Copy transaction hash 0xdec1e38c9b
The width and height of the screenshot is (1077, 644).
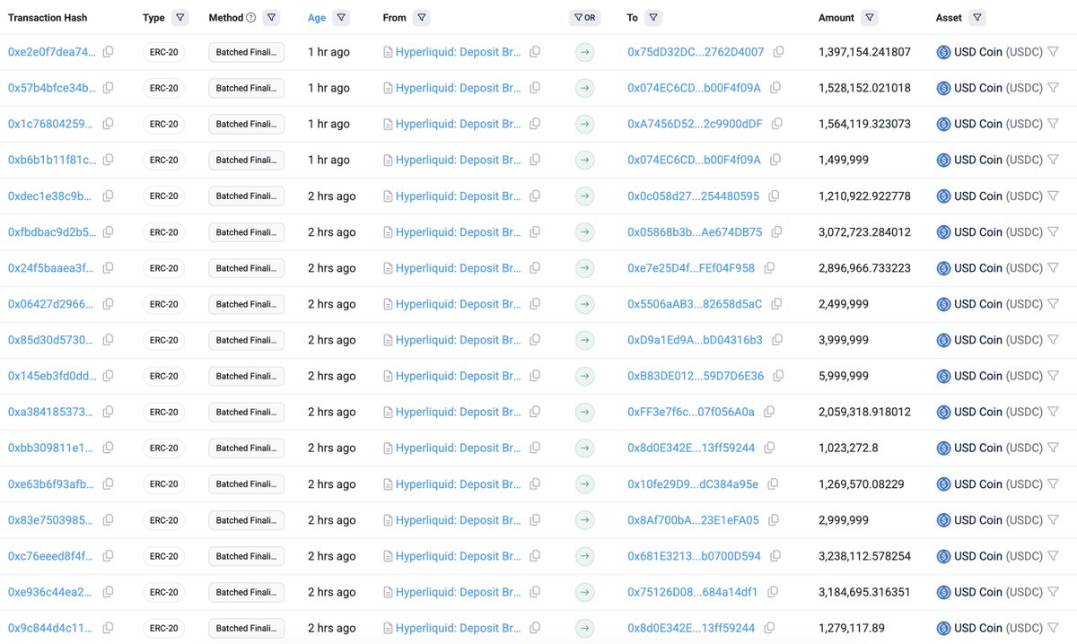pyautogui.click(x=108, y=196)
